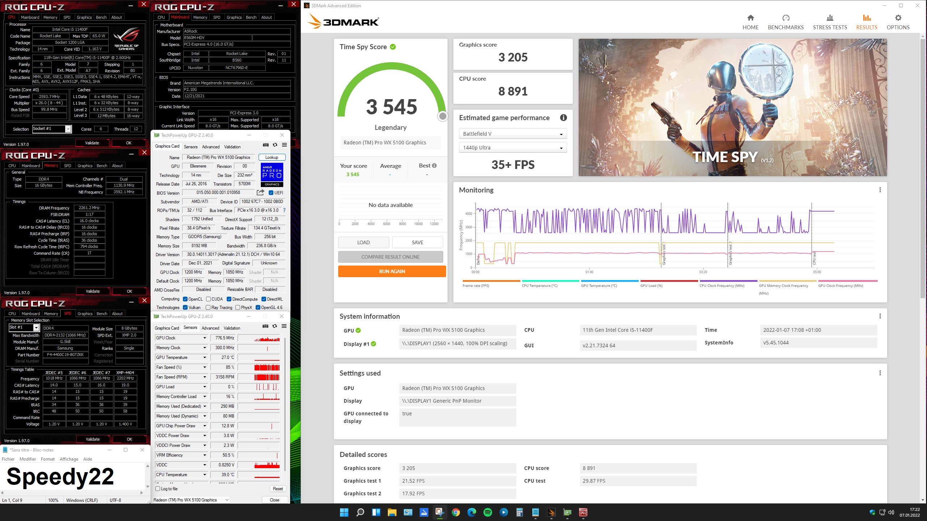Open the hamburger menu in the GPU-Z Sensors window
The width and height of the screenshot is (927, 521).
284,326
